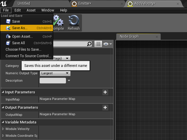Image resolution: width=187 pixels, height=140 pixels.
Task: Close the Emitter tab
Action: tap(122, 4)
